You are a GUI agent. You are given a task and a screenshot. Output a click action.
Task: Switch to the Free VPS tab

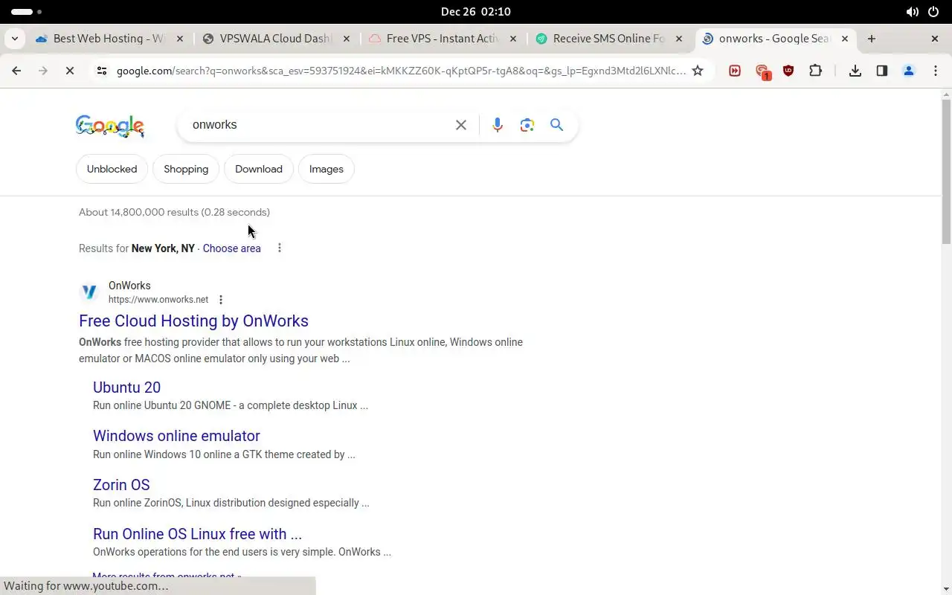(443, 39)
